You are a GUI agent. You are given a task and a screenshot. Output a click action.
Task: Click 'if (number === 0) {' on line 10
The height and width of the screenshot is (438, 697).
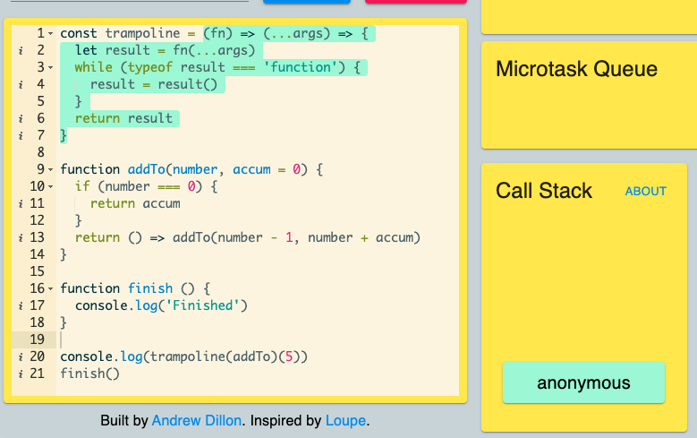pyautogui.click(x=146, y=186)
